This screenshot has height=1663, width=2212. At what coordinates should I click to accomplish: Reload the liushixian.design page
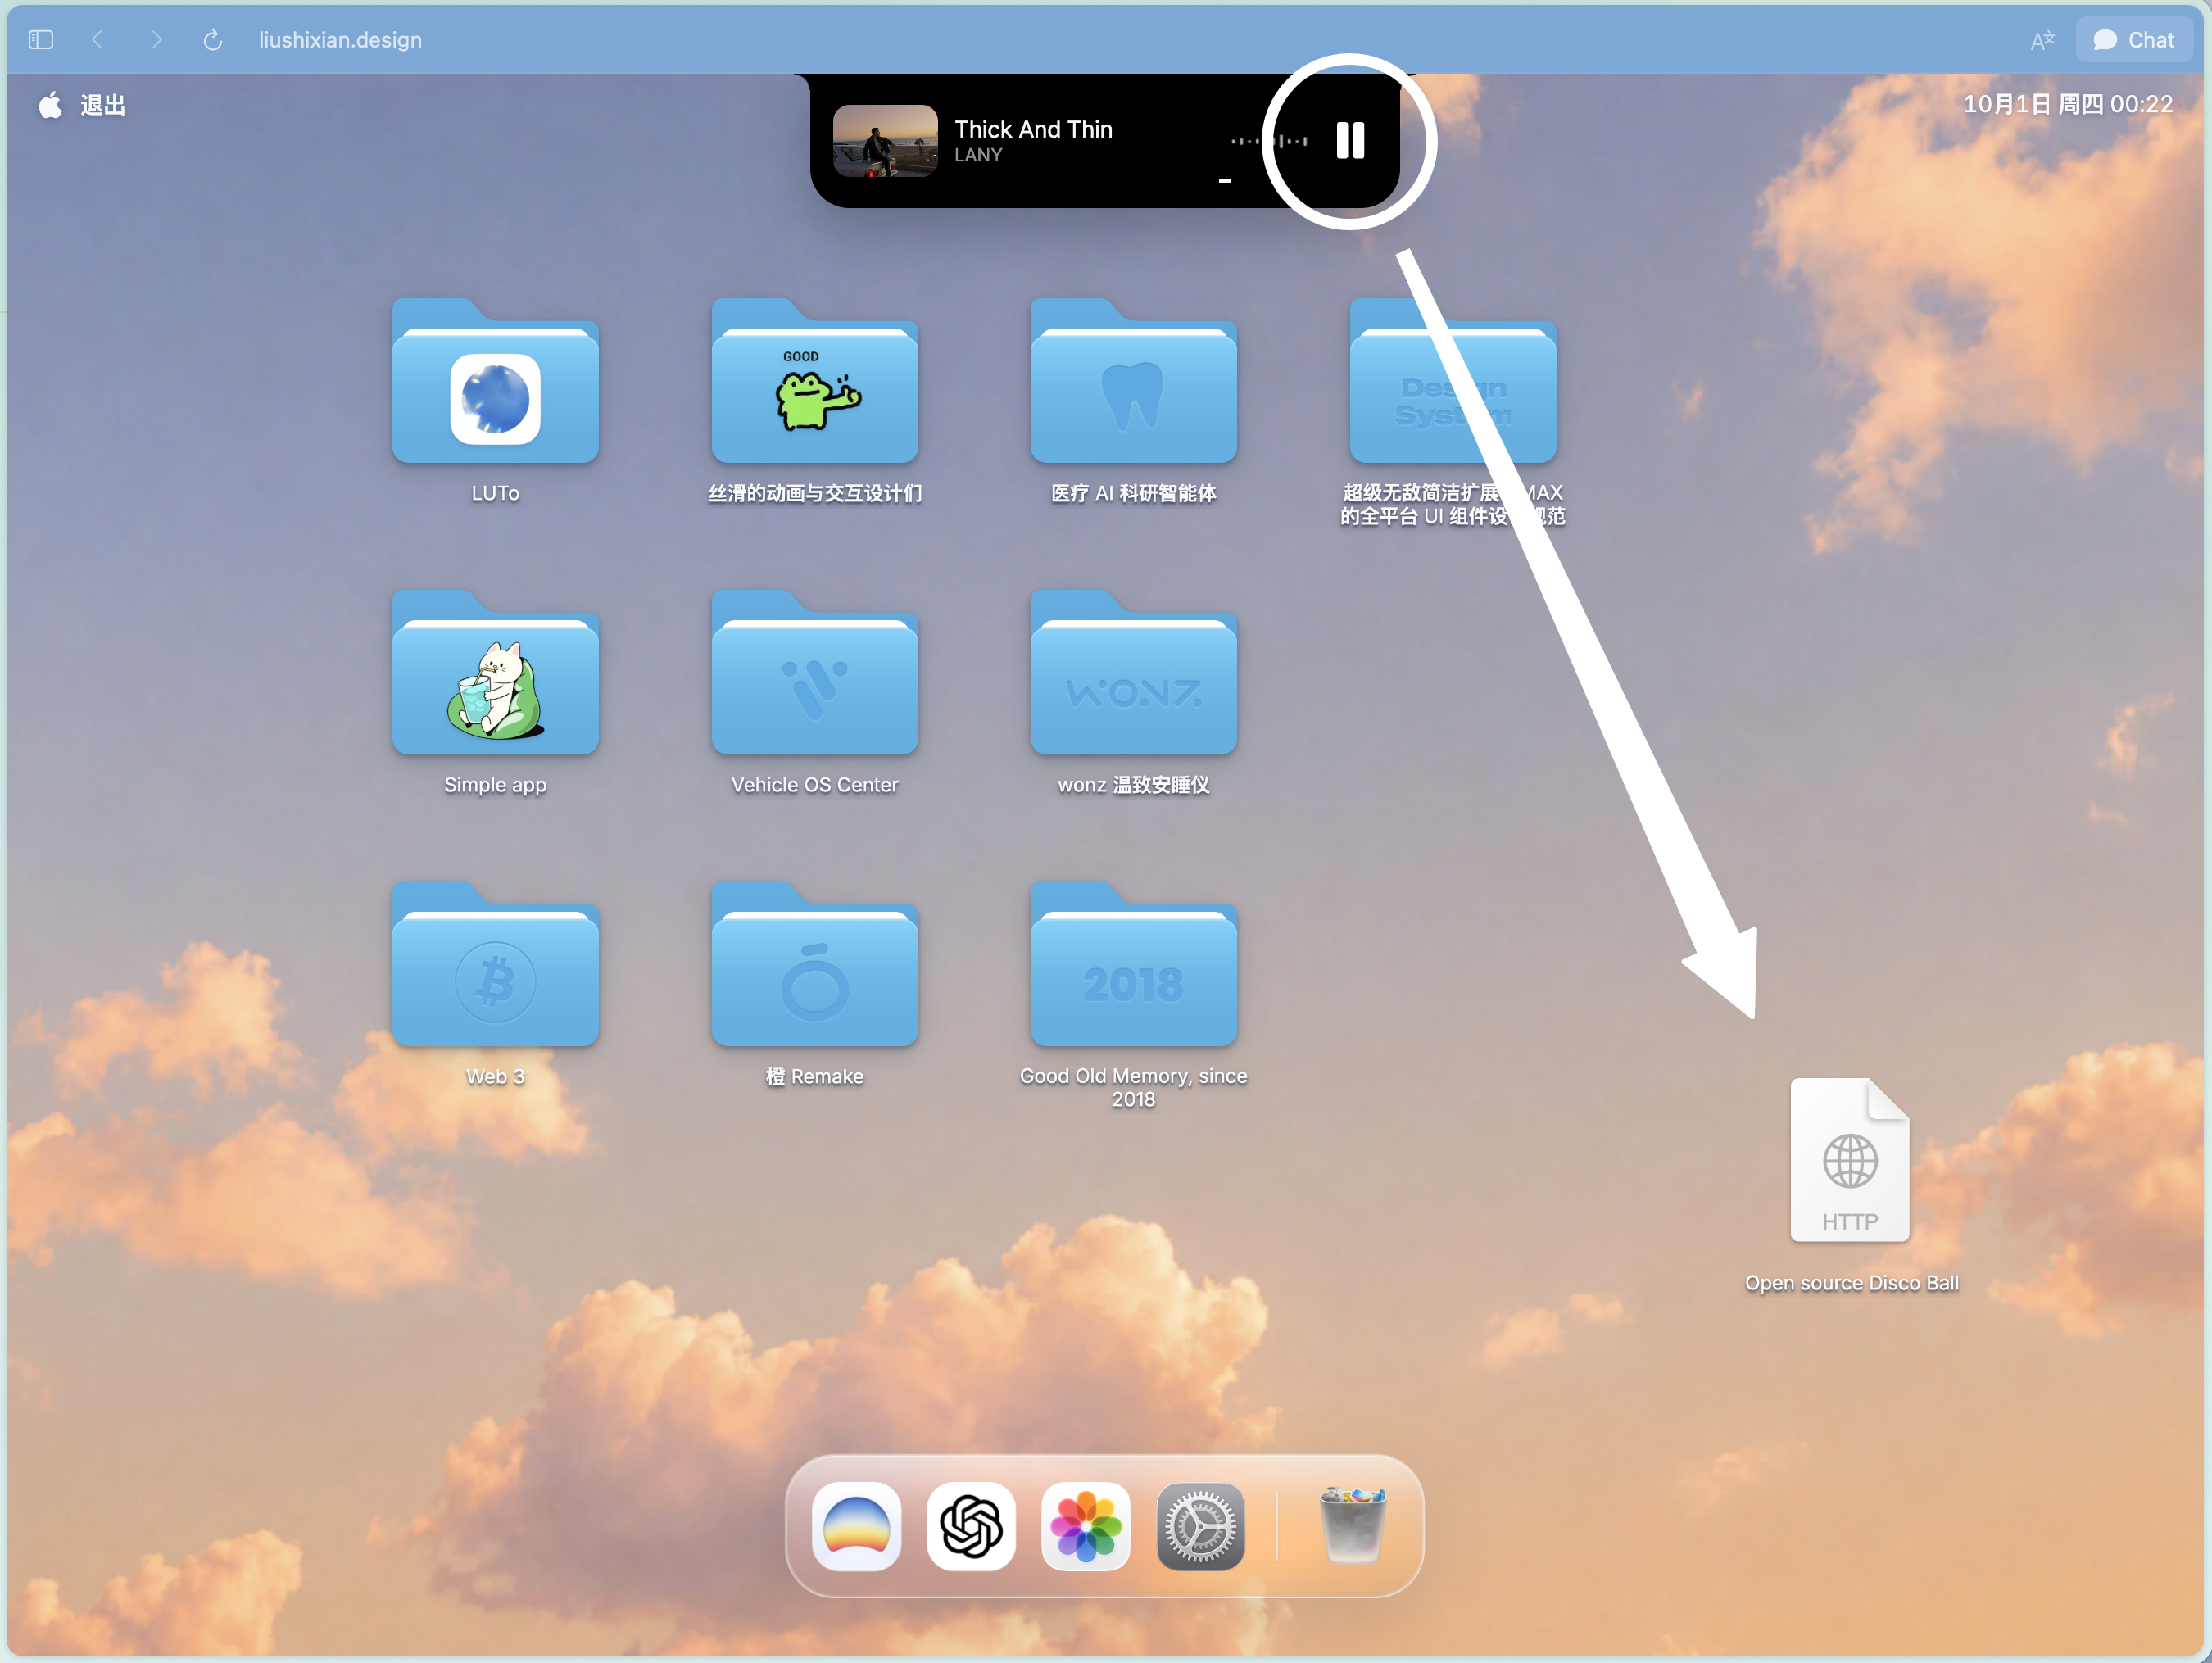click(x=212, y=40)
